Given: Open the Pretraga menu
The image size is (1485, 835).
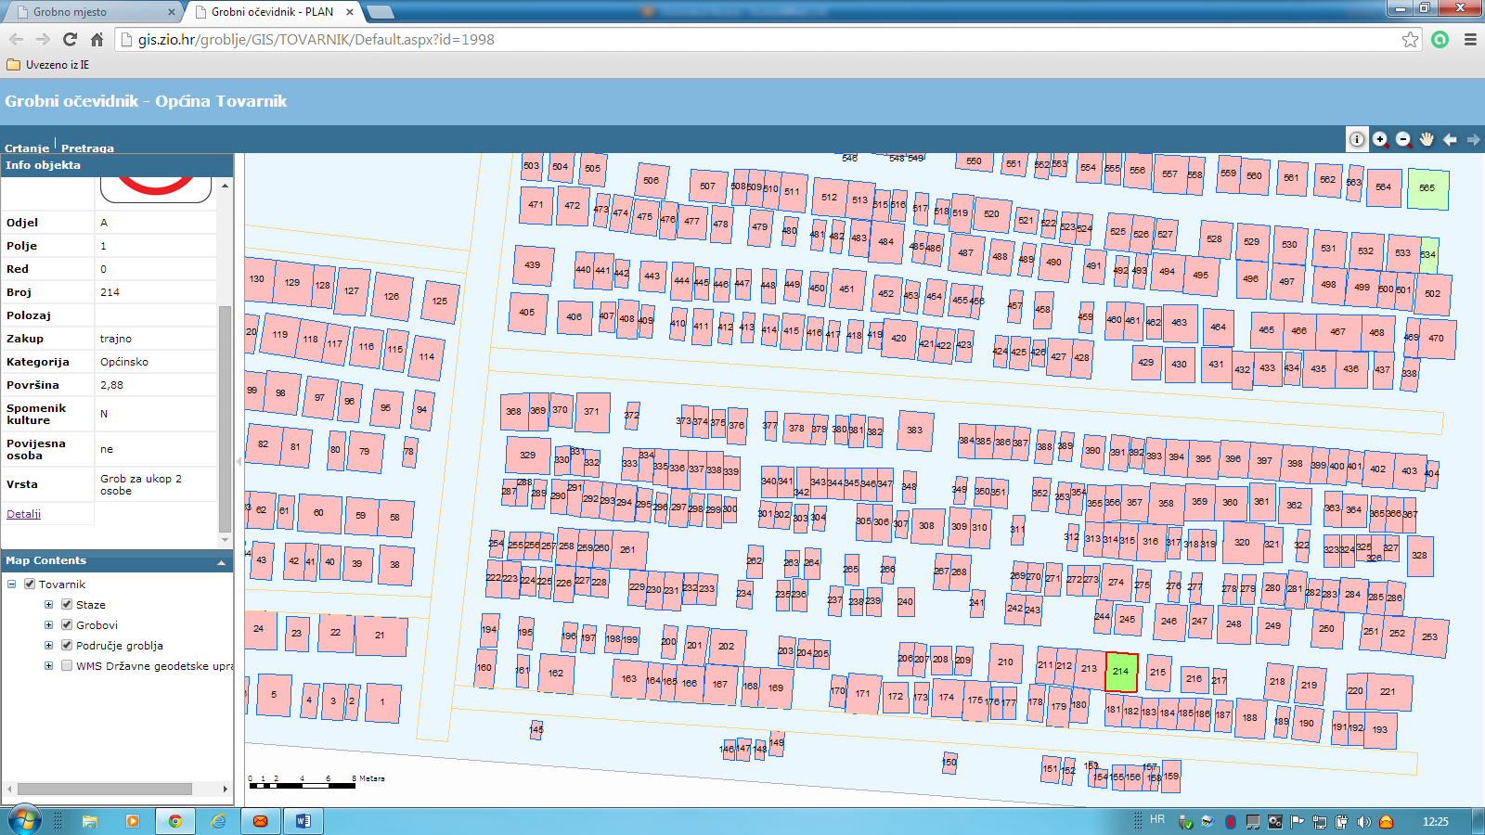Looking at the screenshot, I should click(x=87, y=148).
